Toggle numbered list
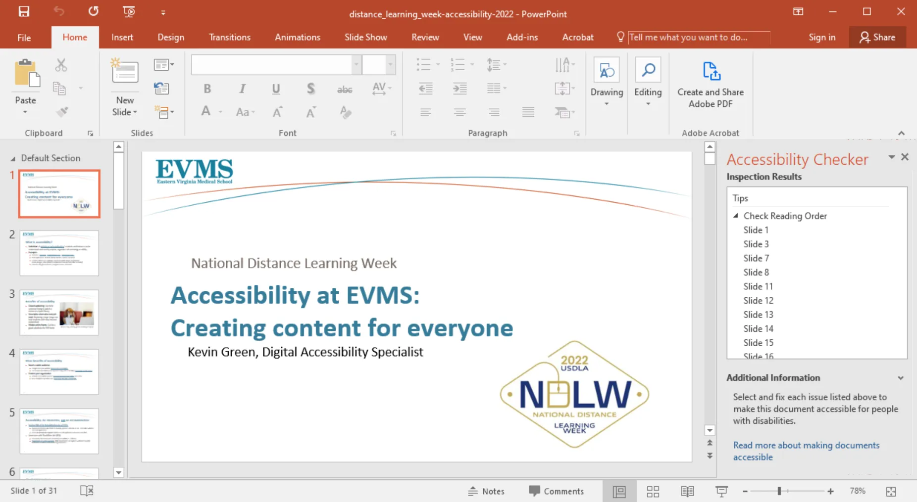Screen dimensions: 917x502 tap(458, 65)
